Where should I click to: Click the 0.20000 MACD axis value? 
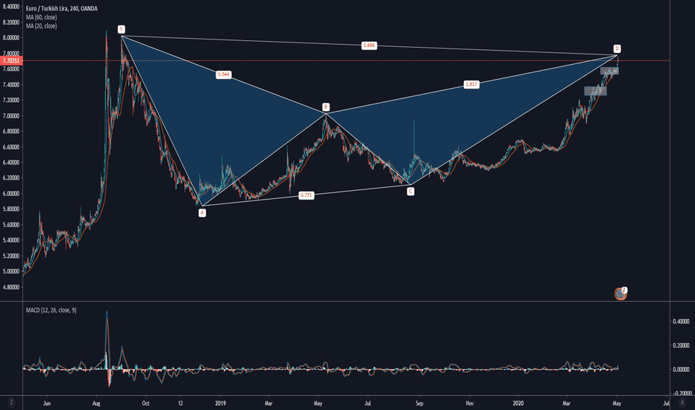pos(681,345)
